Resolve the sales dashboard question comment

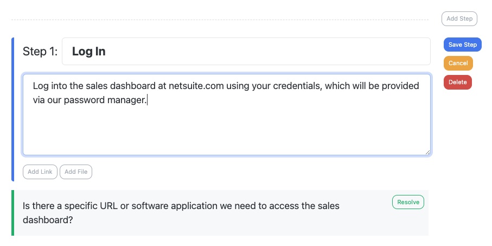point(408,202)
